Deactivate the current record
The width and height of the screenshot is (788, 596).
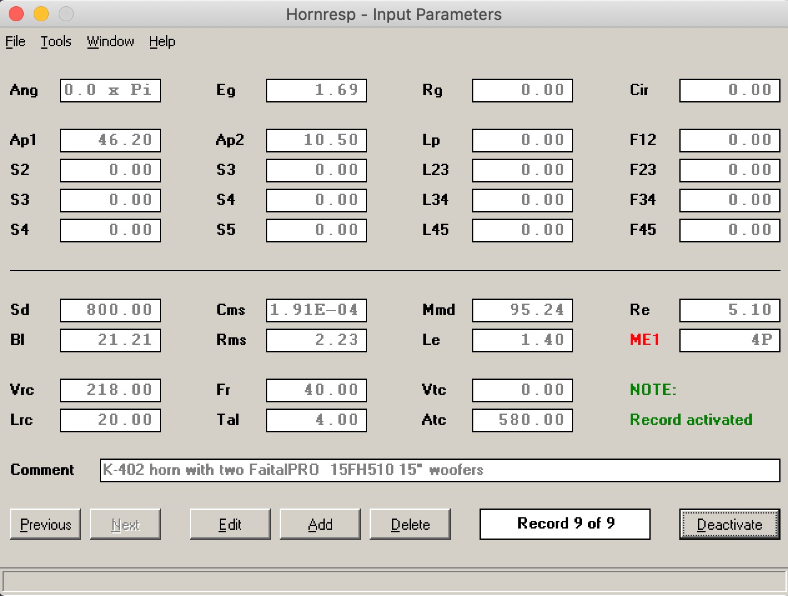click(x=729, y=524)
